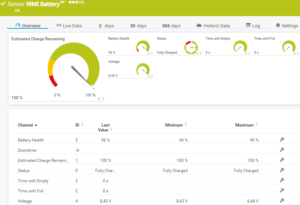The image size is (300, 205).
Task: Open the Log tab
Action: [x=253, y=26]
